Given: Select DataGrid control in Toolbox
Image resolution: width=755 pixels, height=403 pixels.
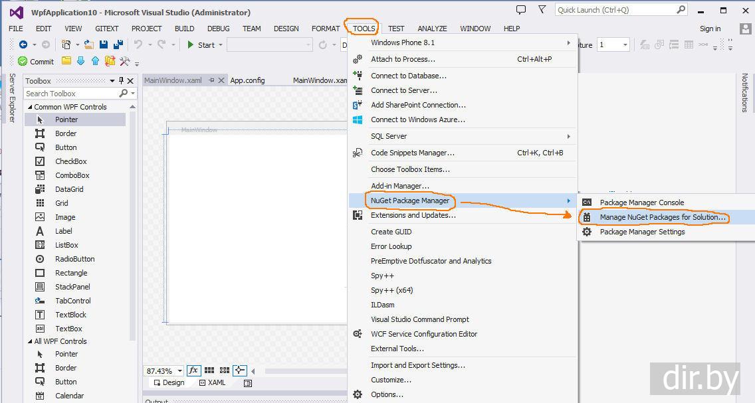Looking at the screenshot, I should [x=69, y=189].
